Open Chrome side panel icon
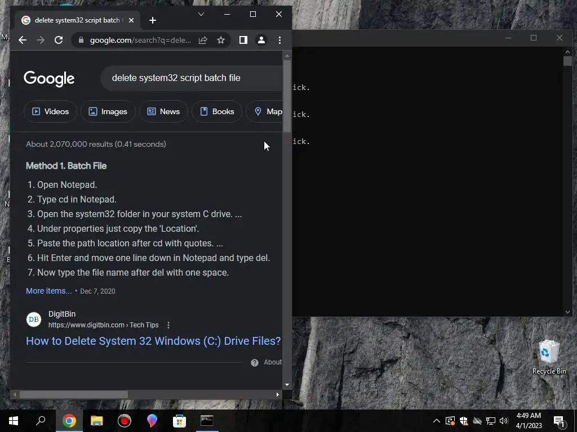Image resolution: width=577 pixels, height=432 pixels. pyautogui.click(x=243, y=40)
